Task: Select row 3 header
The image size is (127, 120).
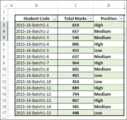Action: (x=4, y=25)
